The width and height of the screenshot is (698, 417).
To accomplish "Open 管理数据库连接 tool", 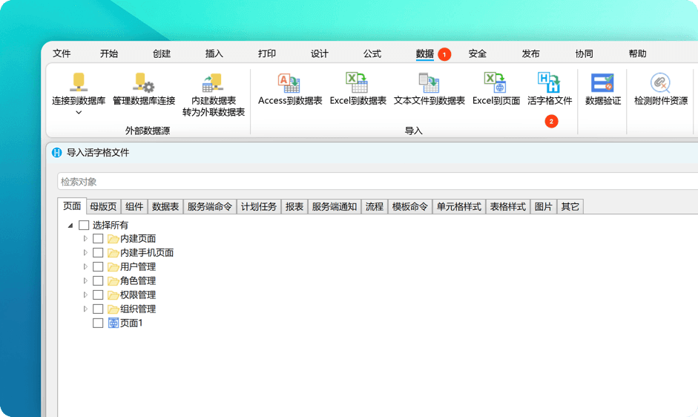I will (144, 82).
